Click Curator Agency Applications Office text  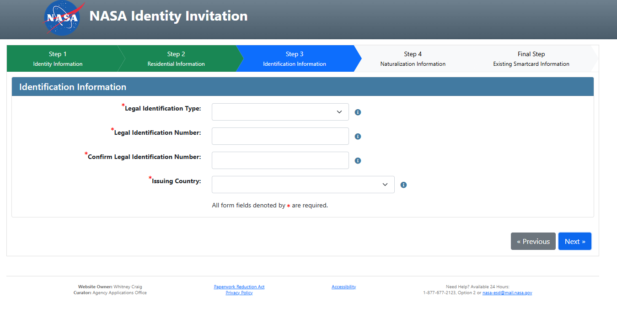(110, 293)
